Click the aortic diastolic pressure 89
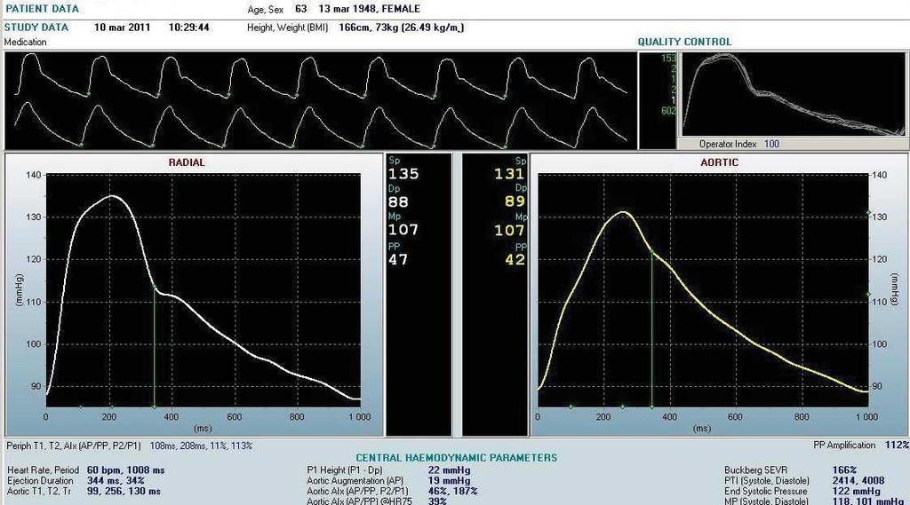Screen dimensions: 910x505 tap(515, 201)
